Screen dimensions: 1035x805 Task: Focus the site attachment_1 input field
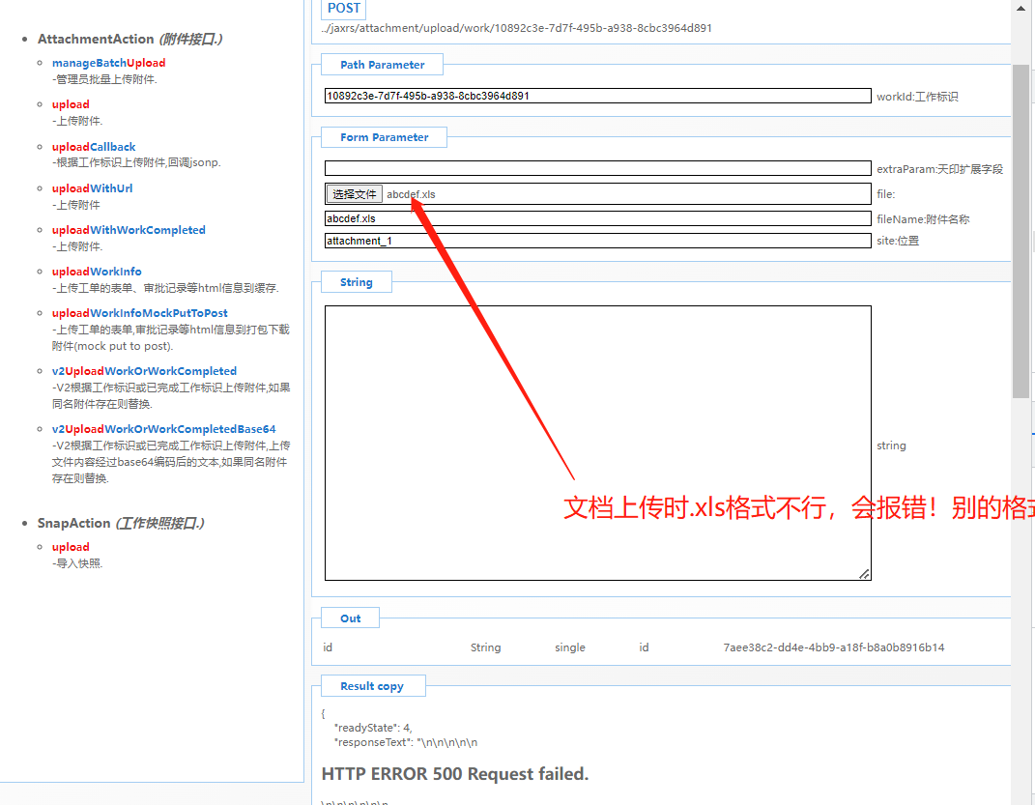tap(597, 241)
